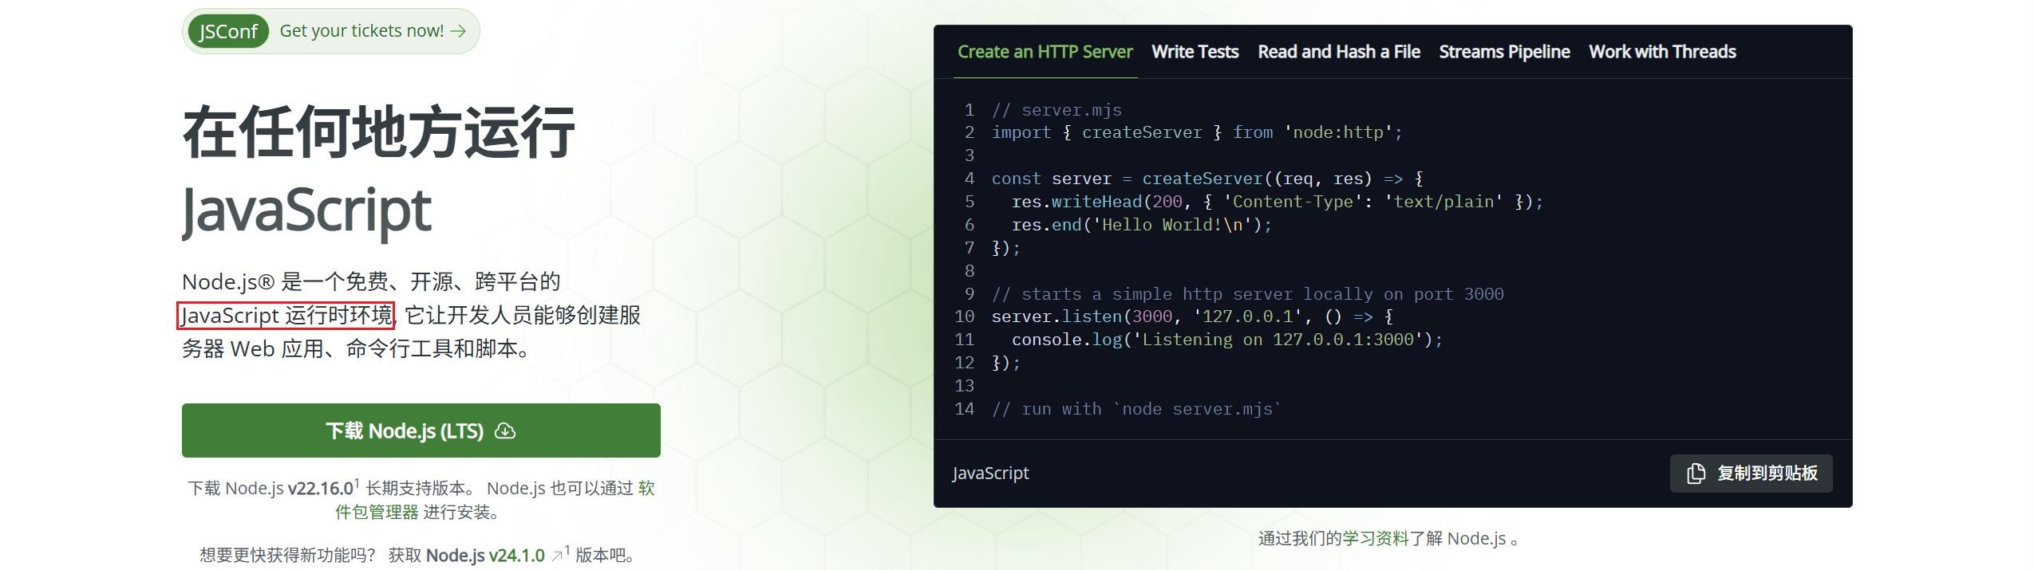Click the clipboard copy icon

click(1696, 474)
